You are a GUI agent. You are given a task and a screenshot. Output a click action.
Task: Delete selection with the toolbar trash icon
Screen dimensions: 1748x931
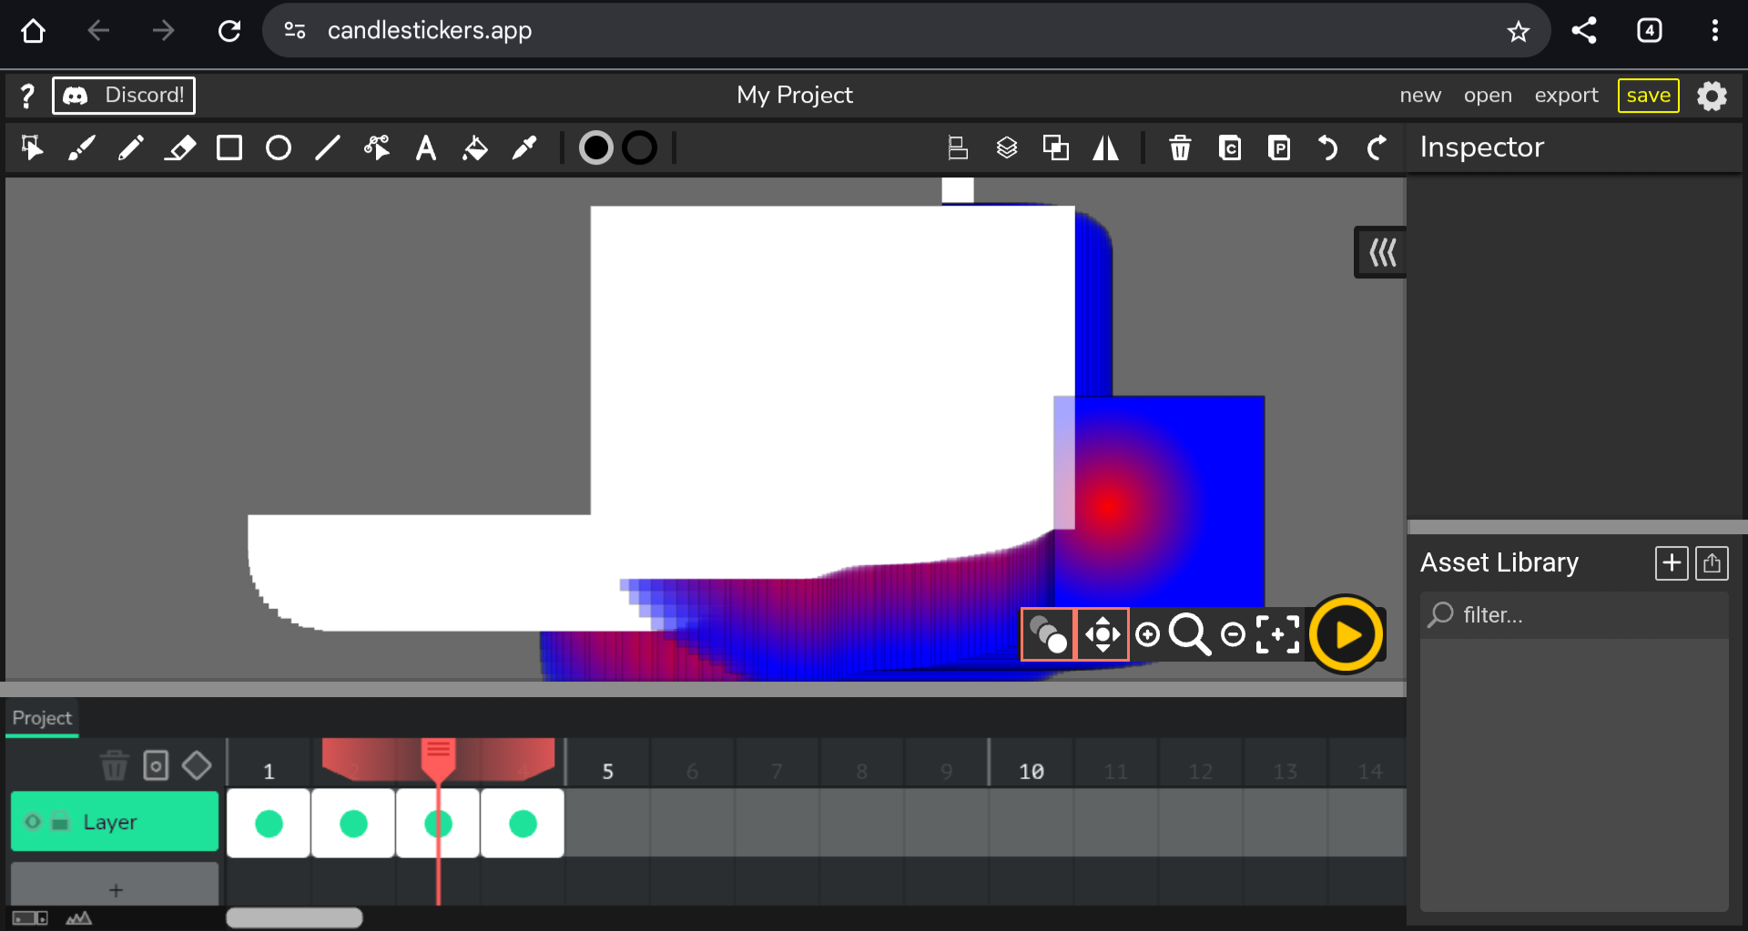tap(1180, 147)
